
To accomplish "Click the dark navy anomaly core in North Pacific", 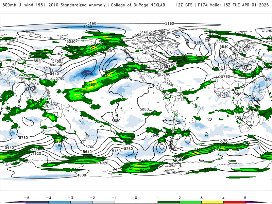I will coord(87,73).
